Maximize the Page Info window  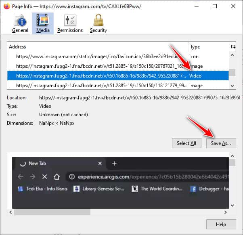[215, 6]
